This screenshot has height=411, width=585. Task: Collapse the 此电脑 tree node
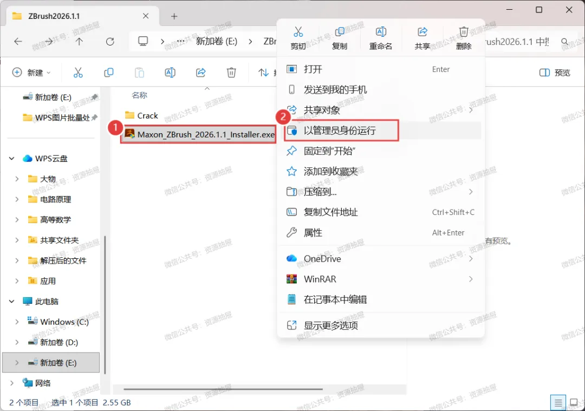11,302
